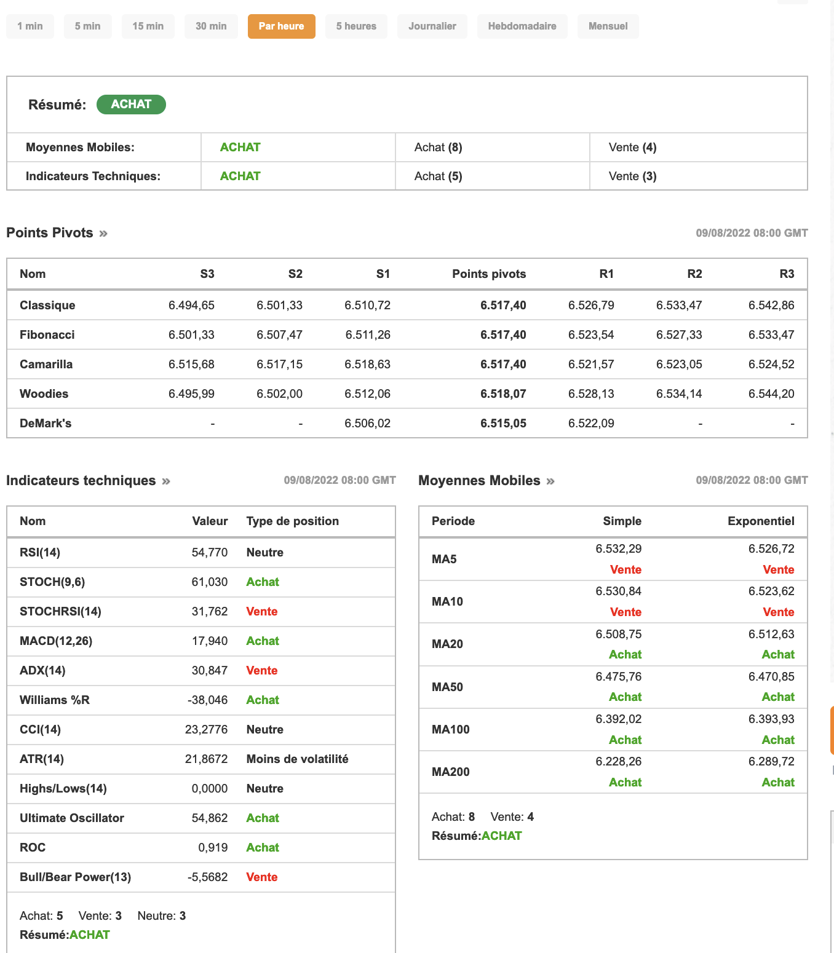Choose the 15 min timeframe tab
Image resolution: width=834 pixels, height=953 pixels.
[148, 26]
